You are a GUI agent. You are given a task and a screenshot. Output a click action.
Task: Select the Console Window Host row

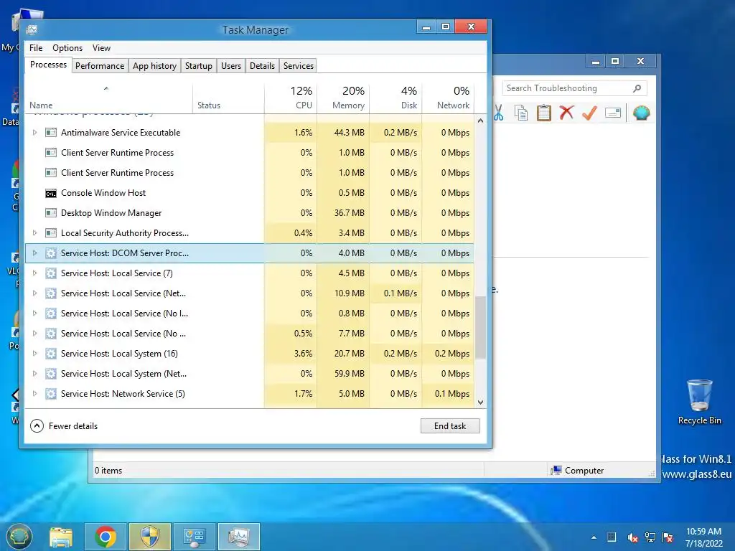[x=249, y=193]
